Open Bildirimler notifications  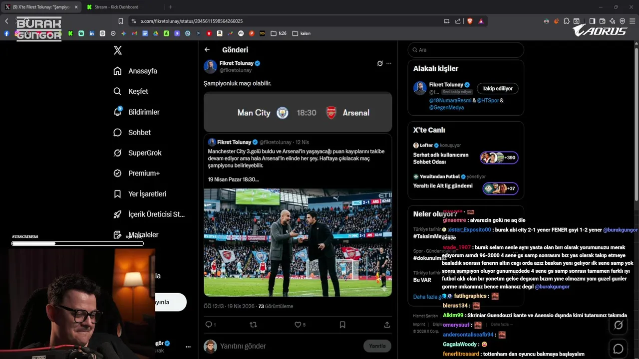[136, 112]
